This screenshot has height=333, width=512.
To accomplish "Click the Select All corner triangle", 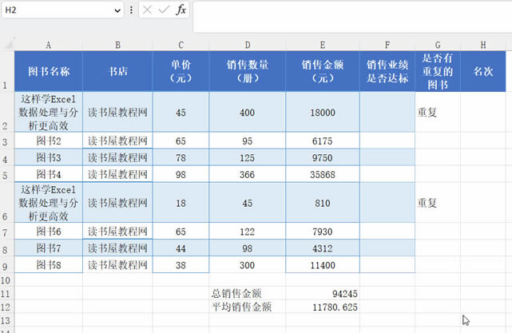I will pos(7,46).
